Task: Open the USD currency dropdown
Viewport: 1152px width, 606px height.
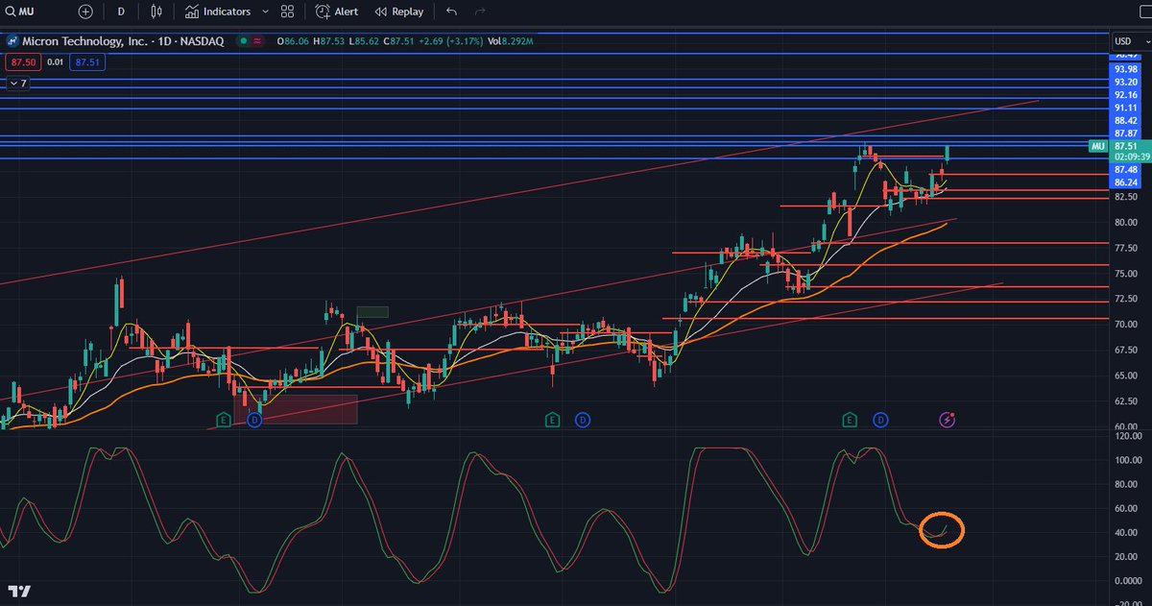Action: tap(1130, 41)
